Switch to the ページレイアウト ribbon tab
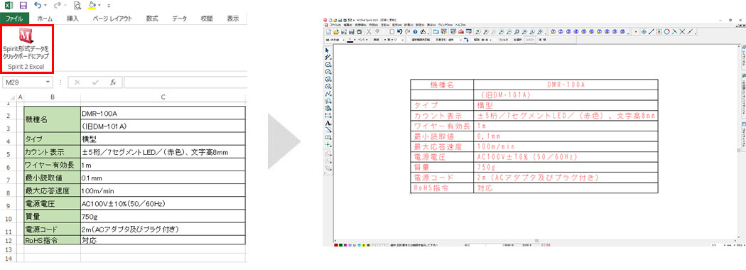The width and height of the screenshot is (746, 270). click(x=112, y=19)
